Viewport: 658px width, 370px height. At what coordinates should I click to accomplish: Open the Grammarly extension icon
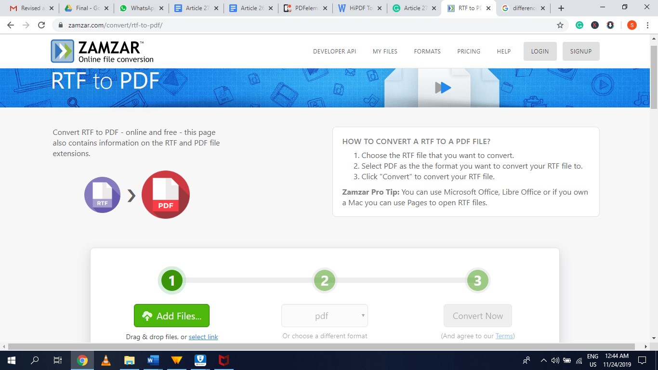click(x=579, y=25)
